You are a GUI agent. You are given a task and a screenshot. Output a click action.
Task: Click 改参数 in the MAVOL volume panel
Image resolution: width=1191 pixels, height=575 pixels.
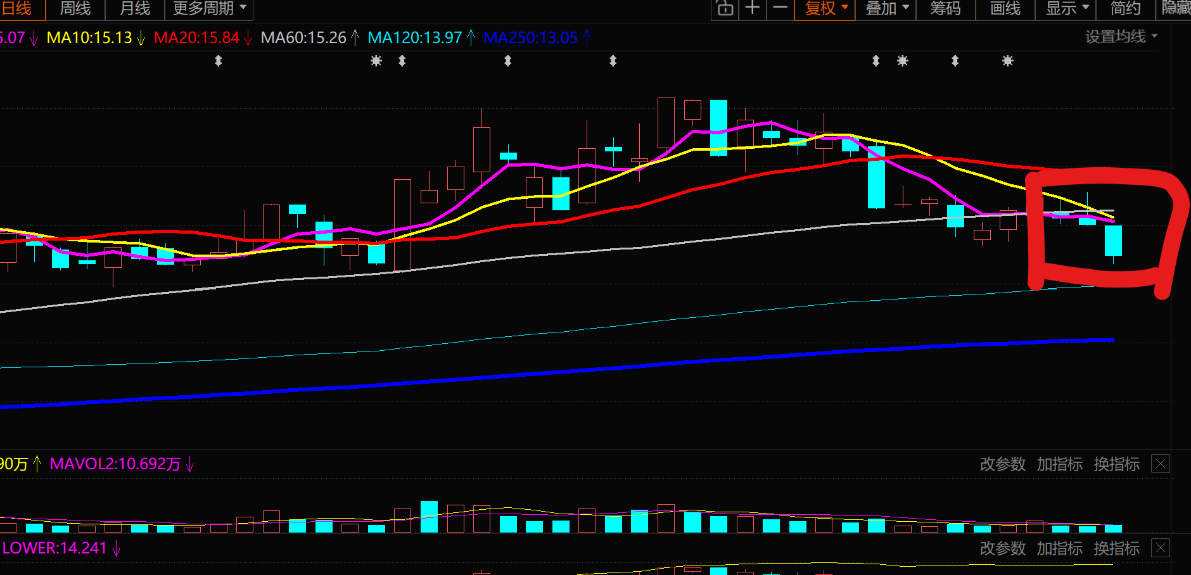1003,464
